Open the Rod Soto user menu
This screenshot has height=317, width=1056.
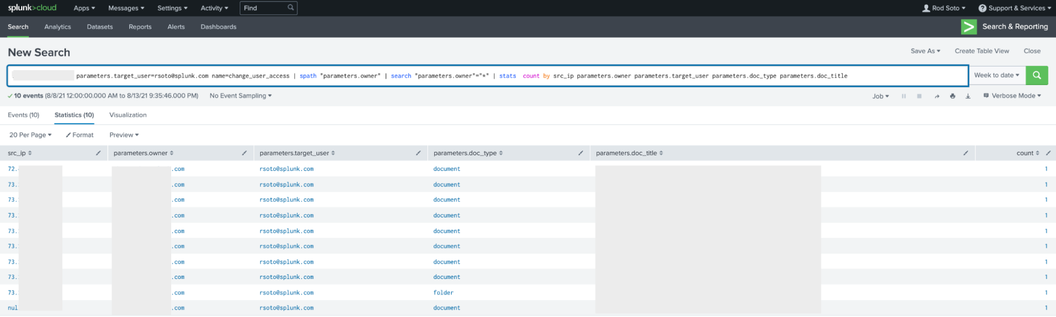pyautogui.click(x=943, y=8)
